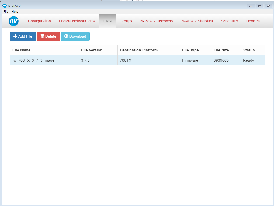This screenshot has width=274, height=206.
Task: Go to Logical Network View tab
Action: [77, 21]
